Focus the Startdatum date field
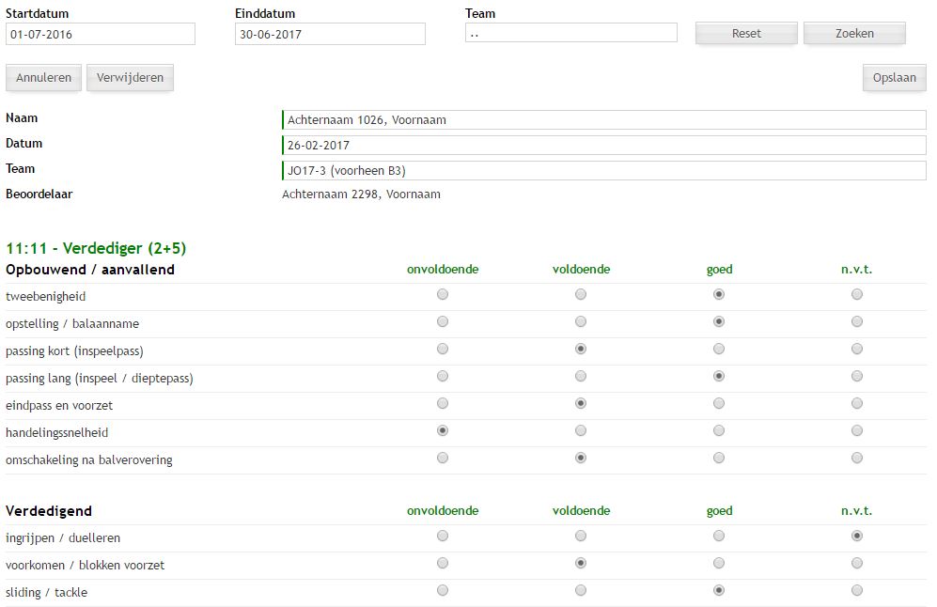Image resolution: width=937 pixels, height=607 pixels. pos(101,35)
